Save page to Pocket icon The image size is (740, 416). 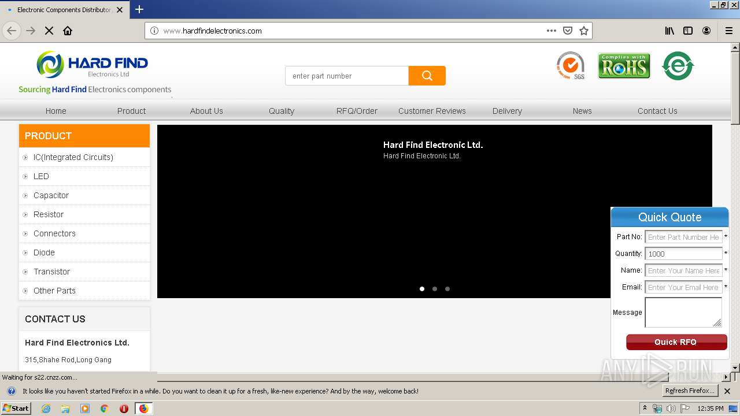568,31
